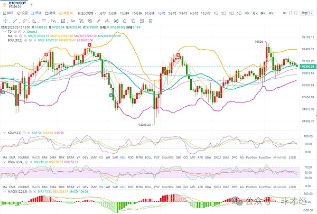Select the Aa text annotation tool
Viewport: 317px width, 214px height.
pyautogui.click(x=72, y=21)
